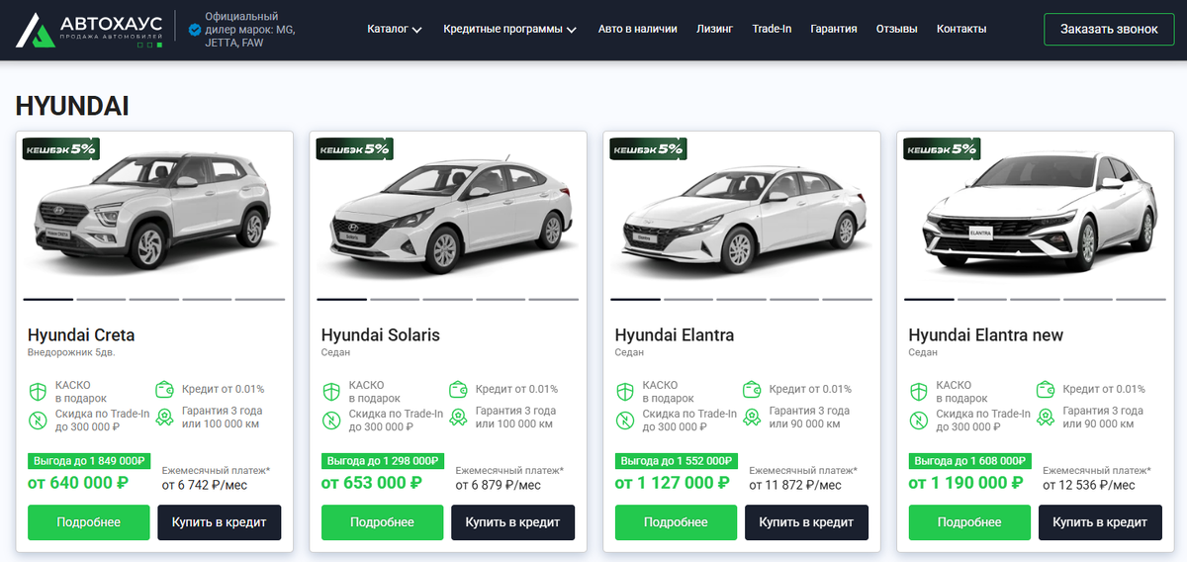This screenshot has width=1187, height=562.
Task: Click Подробнее for the Hyundai Creta
Action: coord(89,522)
